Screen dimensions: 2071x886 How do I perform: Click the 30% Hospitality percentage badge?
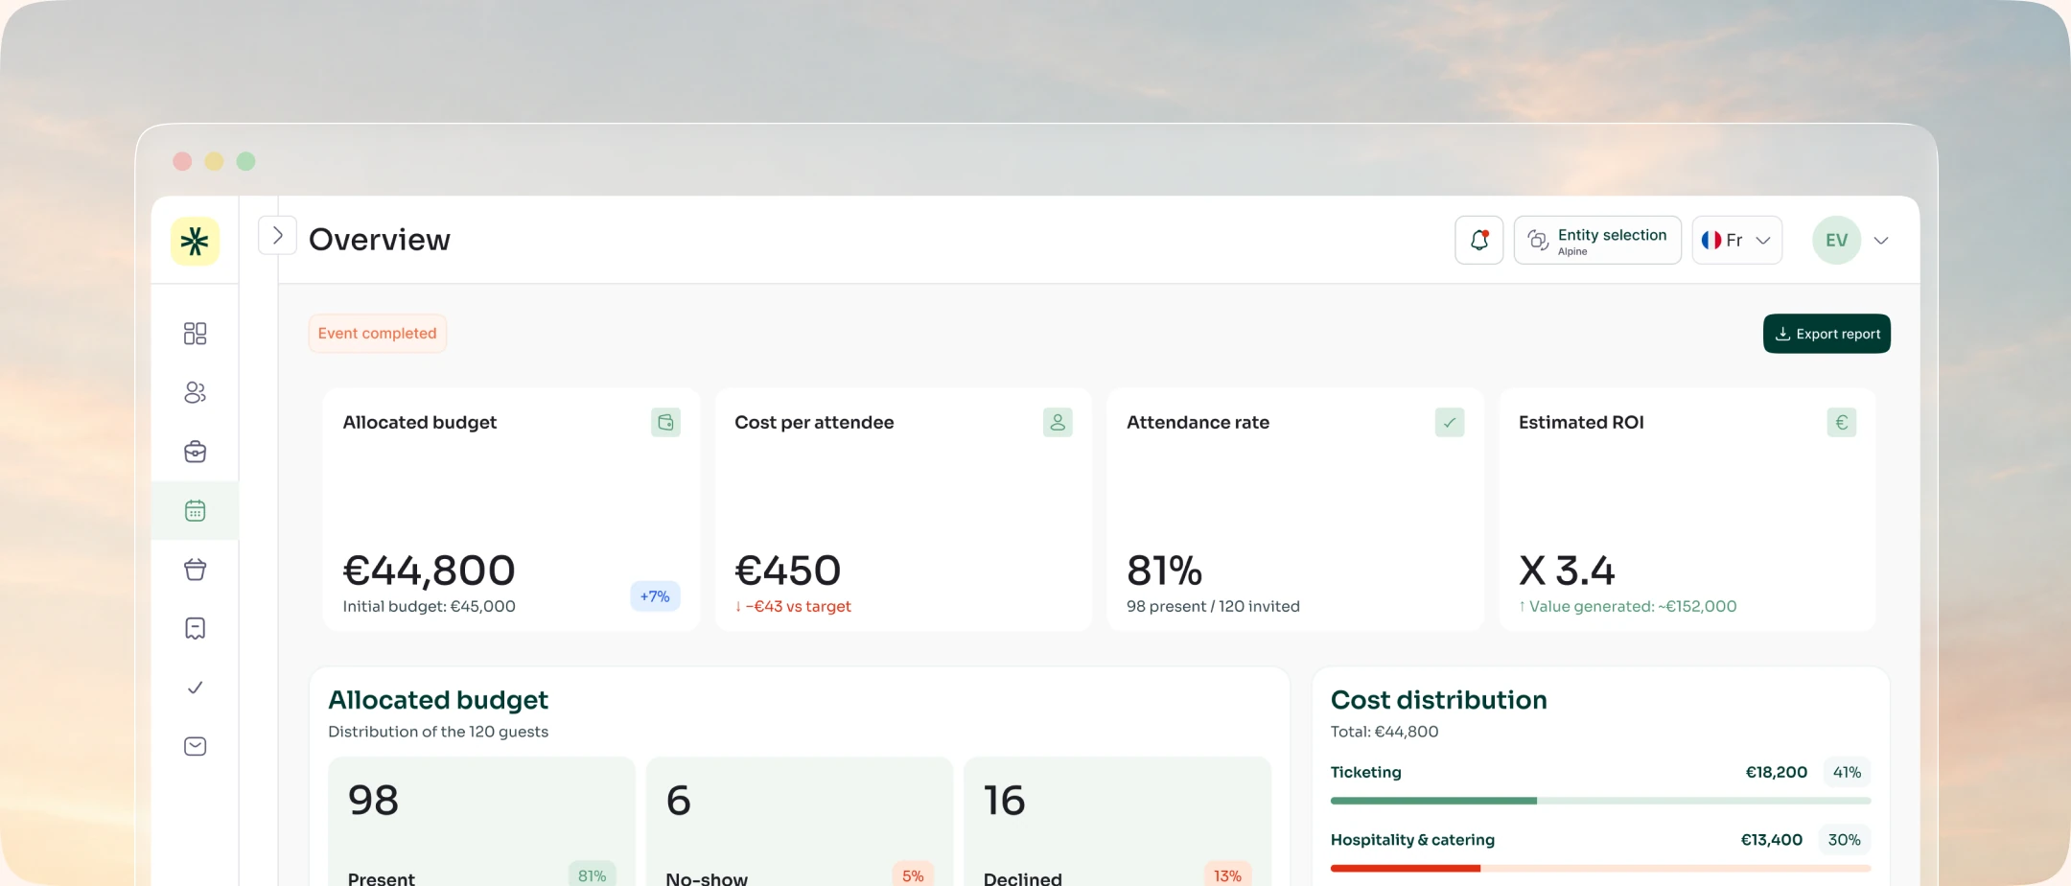[1844, 840]
